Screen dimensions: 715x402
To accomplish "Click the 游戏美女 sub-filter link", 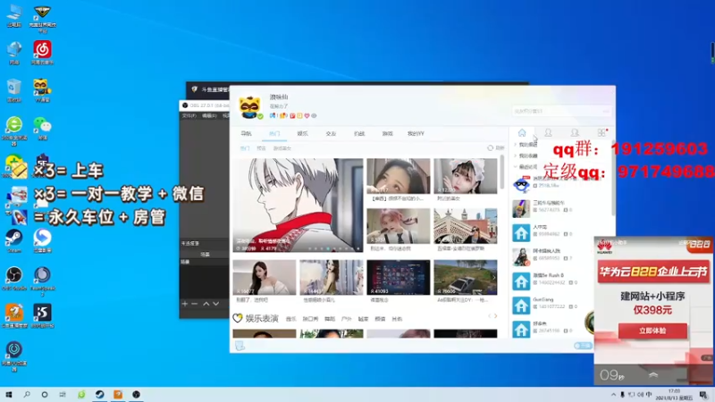I will coord(282,148).
